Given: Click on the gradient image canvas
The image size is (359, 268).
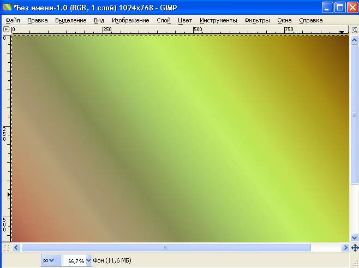Looking at the screenshot, I should (x=181, y=139).
